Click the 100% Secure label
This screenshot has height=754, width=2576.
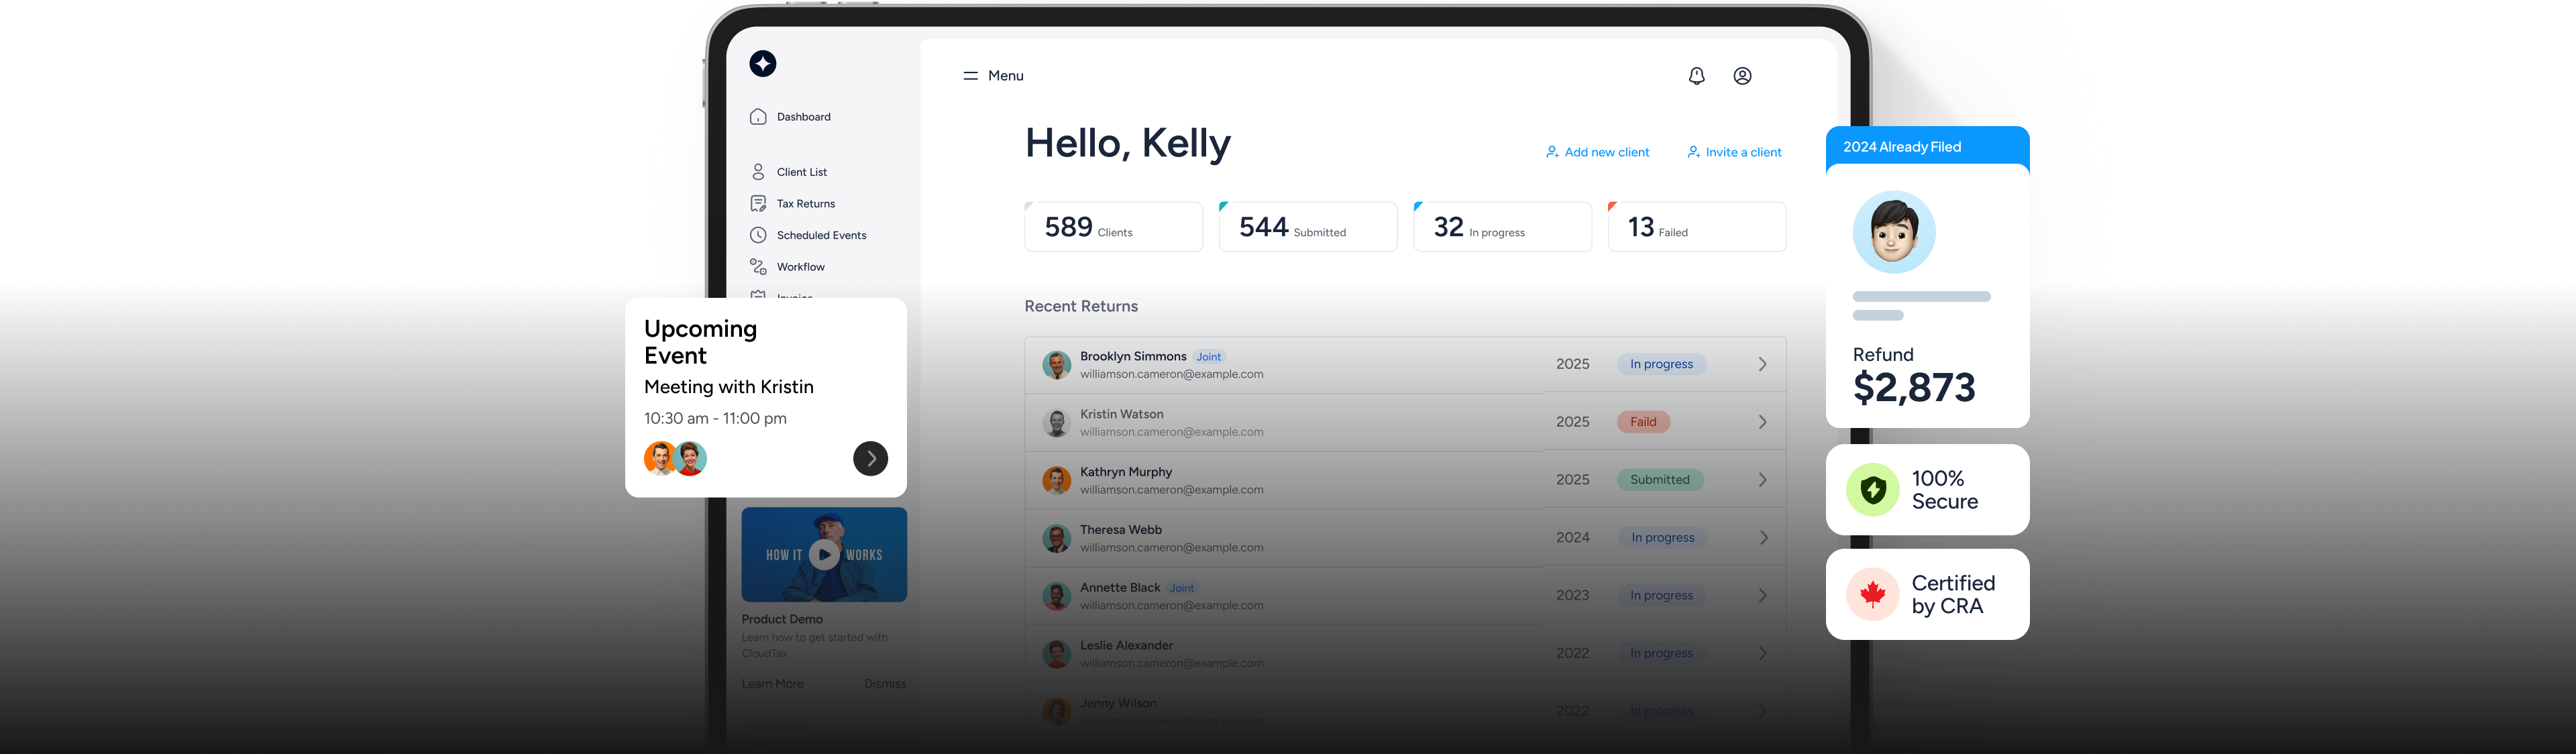pos(1944,490)
